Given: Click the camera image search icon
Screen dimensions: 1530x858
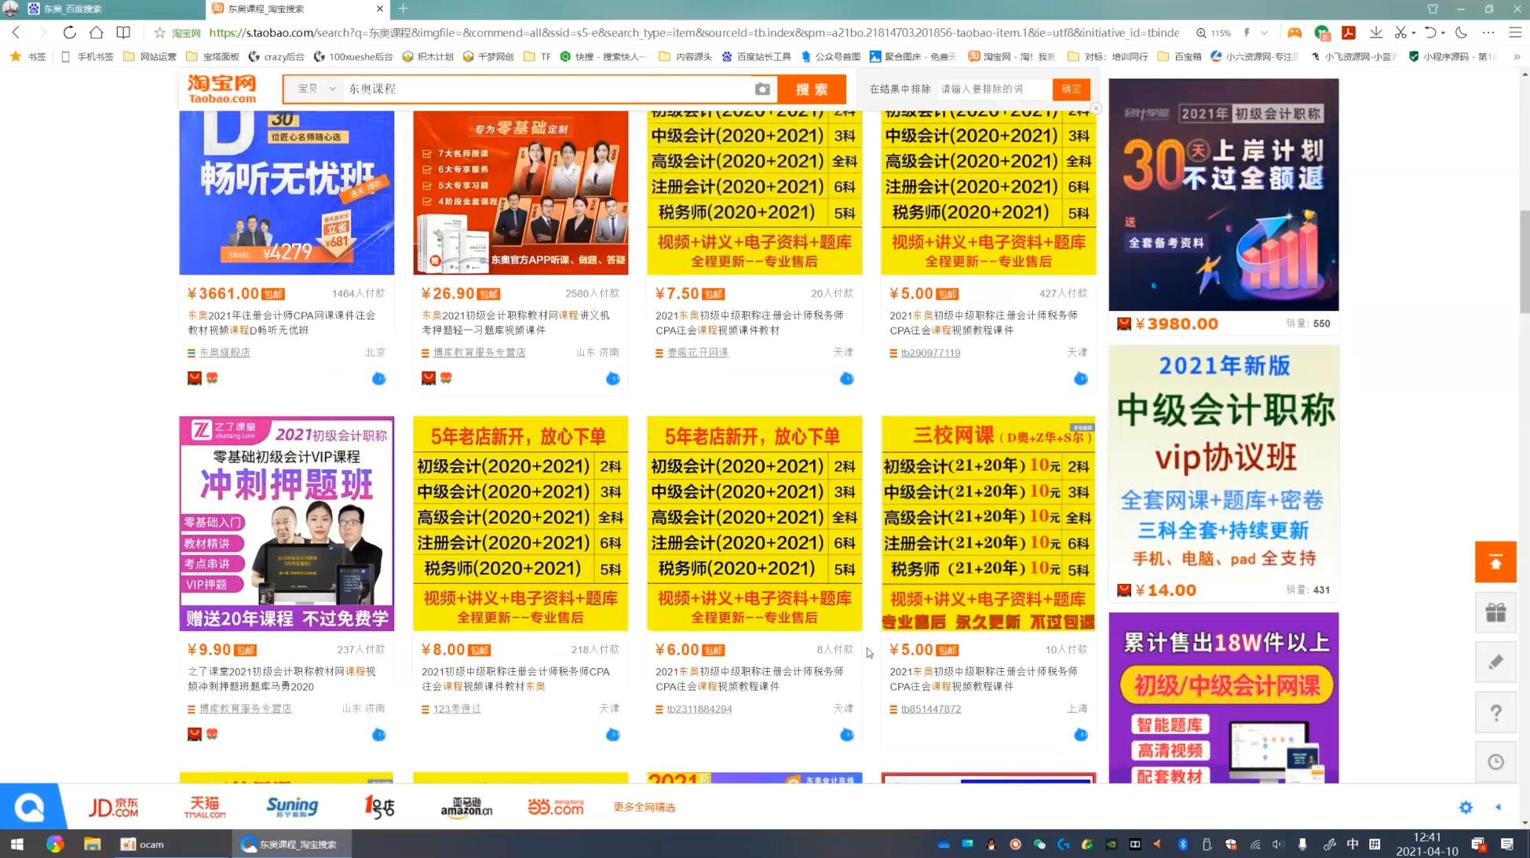Looking at the screenshot, I should pyautogui.click(x=761, y=89).
